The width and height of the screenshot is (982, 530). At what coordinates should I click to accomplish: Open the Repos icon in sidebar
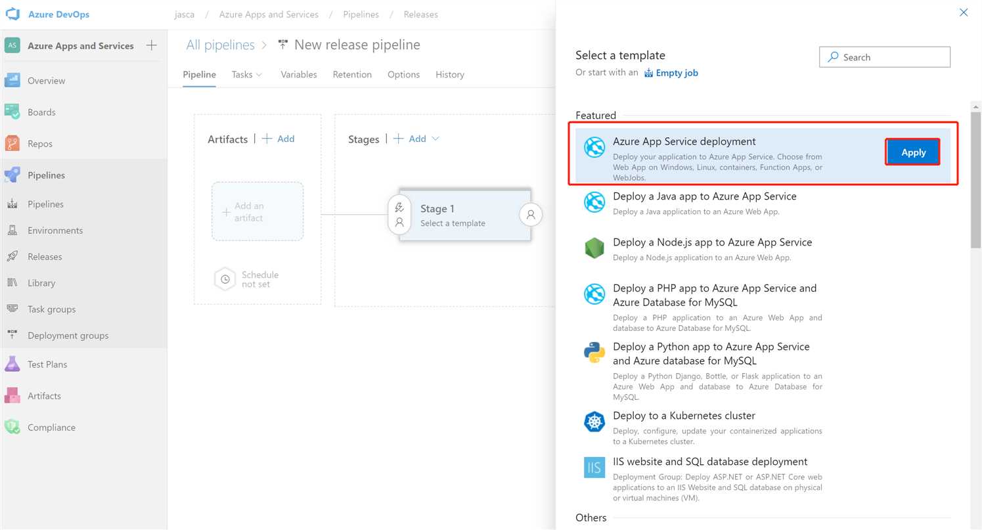12,144
